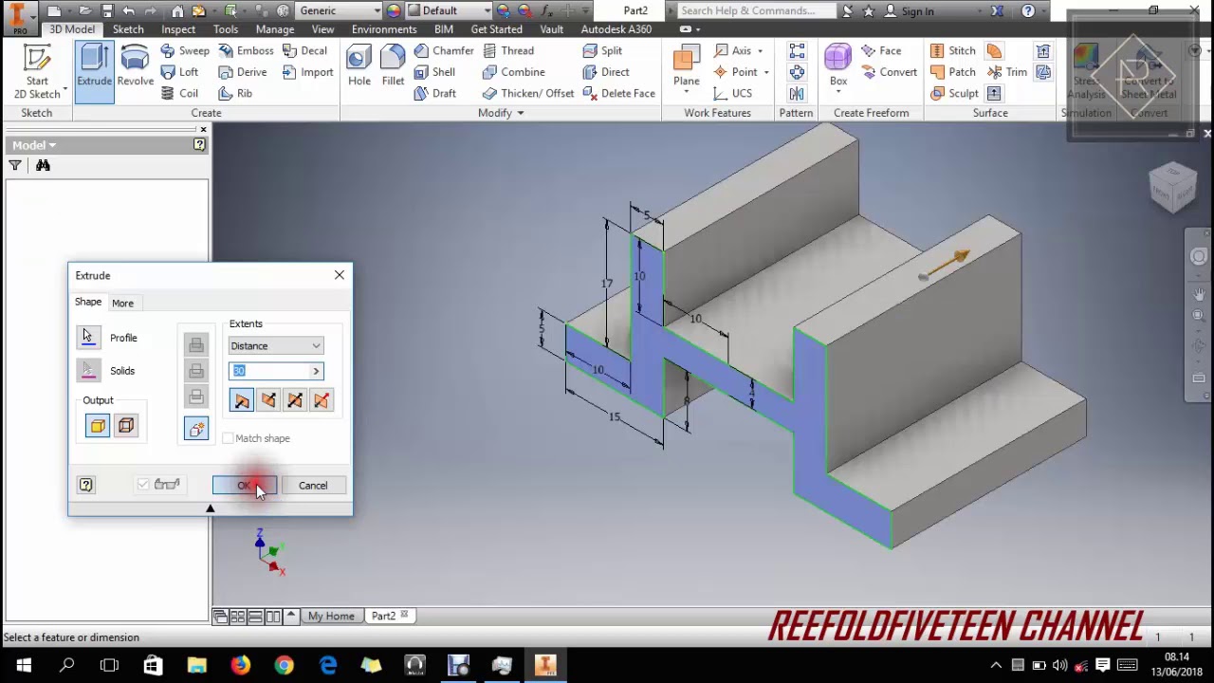Select the Shell tool
Screen dimensions: 1214x683
(x=434, y=72)
